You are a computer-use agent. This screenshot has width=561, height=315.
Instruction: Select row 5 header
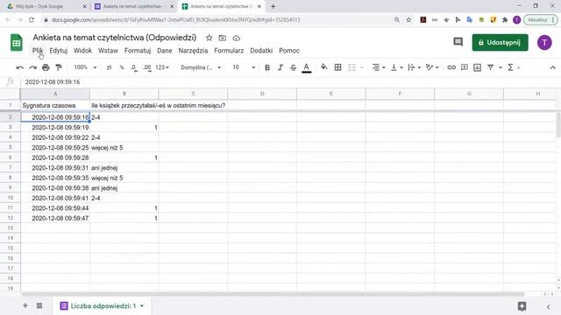10,147
